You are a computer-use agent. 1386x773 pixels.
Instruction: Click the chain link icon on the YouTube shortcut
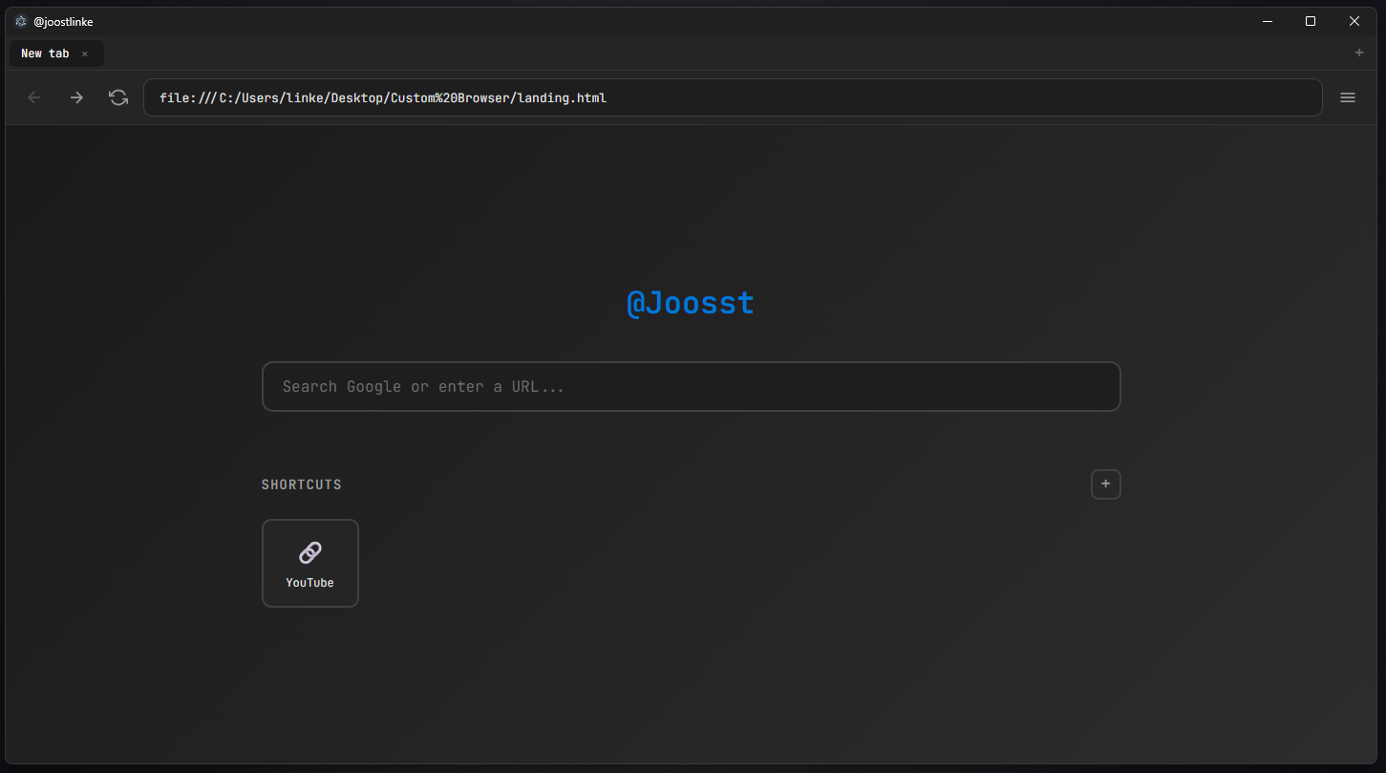[x=309, y=552]
